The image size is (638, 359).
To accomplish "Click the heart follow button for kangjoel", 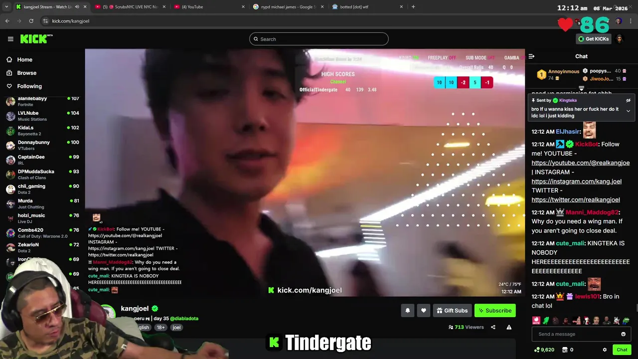I will click(x=423, y=311).
